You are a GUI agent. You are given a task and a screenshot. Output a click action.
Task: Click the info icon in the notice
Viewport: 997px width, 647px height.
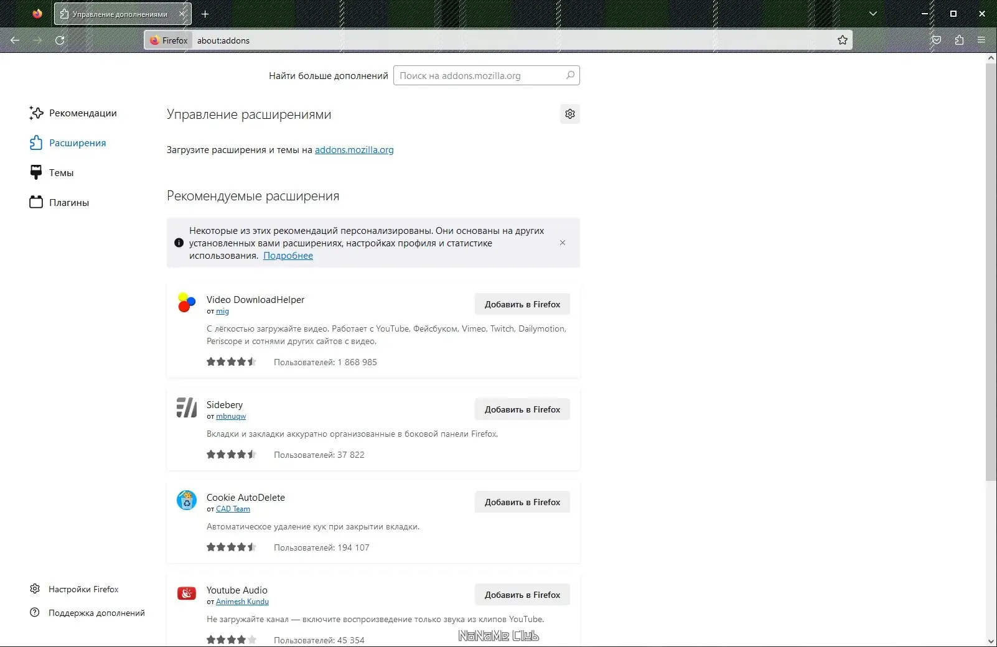[179, 243]
